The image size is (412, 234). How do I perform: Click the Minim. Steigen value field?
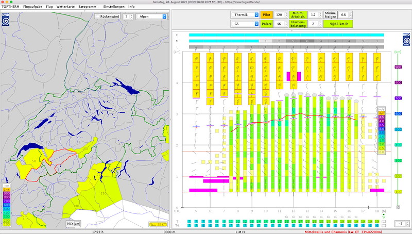pos(344,15)
